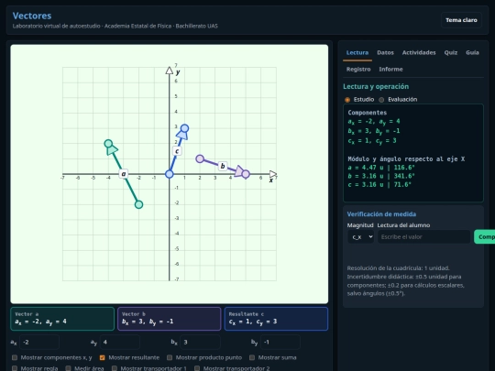Image resolution: width=495 pixels, height=371 pixels.
Task: Open the Datos tab
Action: pyautogui.click(x=385, y=53)
